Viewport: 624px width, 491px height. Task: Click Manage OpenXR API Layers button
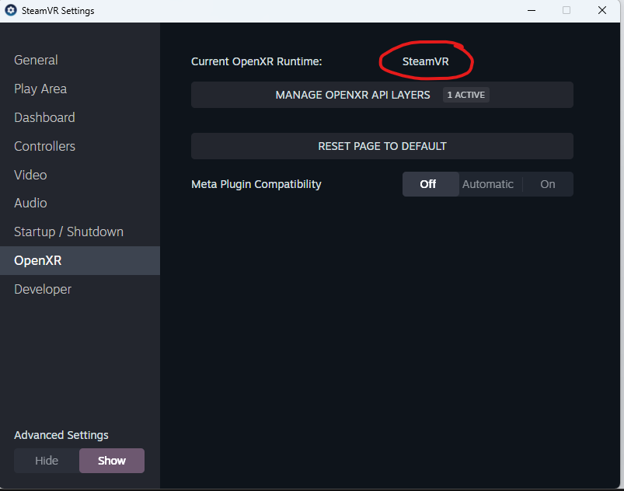pyautogui.click(x=382, y=95)
